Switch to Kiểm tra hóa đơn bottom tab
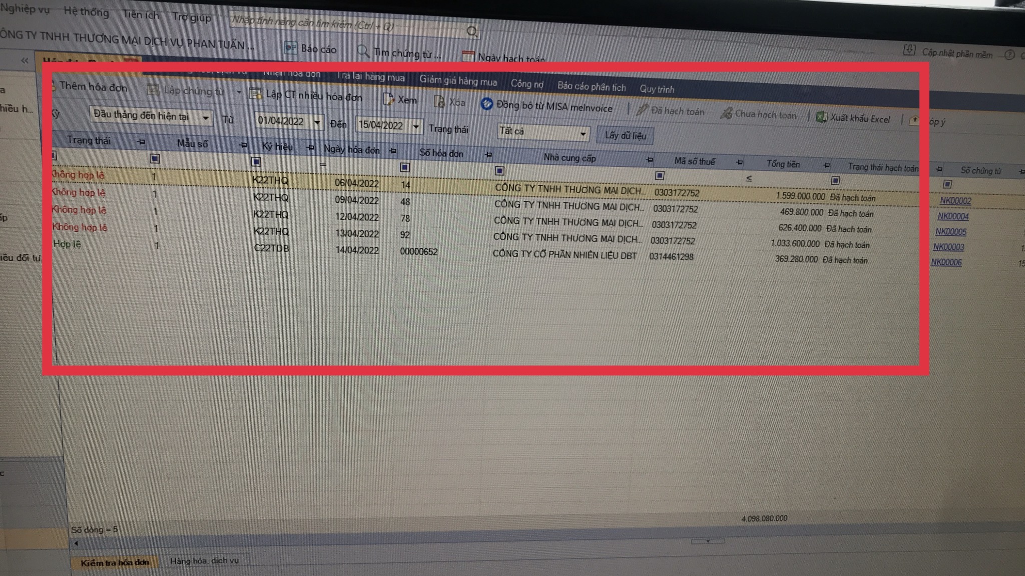This screenshot has height=576, width=1025. [115, 562]
